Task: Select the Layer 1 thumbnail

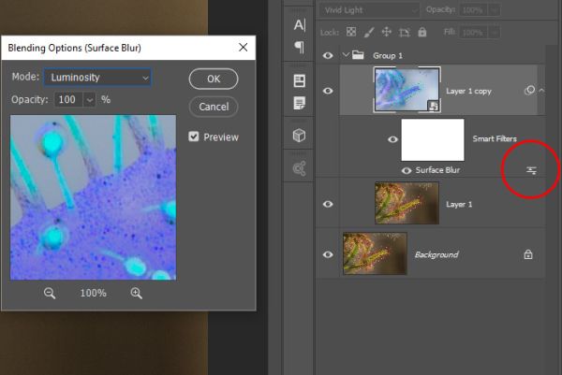Action: coord(407,203)
